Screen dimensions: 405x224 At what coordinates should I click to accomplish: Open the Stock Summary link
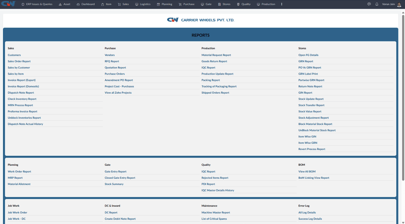point(114,184)
